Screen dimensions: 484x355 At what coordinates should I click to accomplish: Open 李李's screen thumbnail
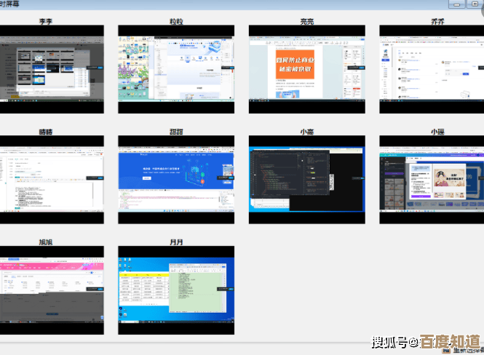tap(52, 69)
